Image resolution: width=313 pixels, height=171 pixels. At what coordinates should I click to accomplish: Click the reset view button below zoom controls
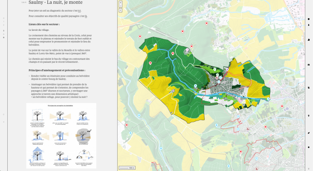tap(121, 10)
